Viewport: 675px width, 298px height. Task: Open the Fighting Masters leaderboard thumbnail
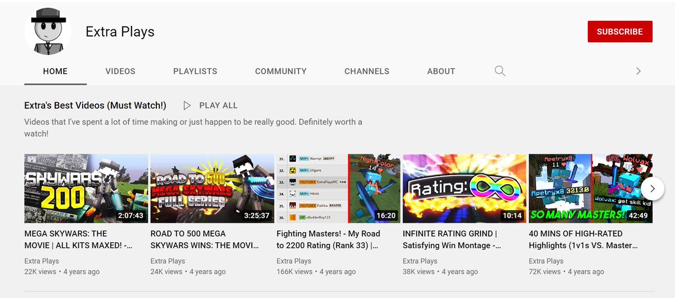[x=338, y=189]
